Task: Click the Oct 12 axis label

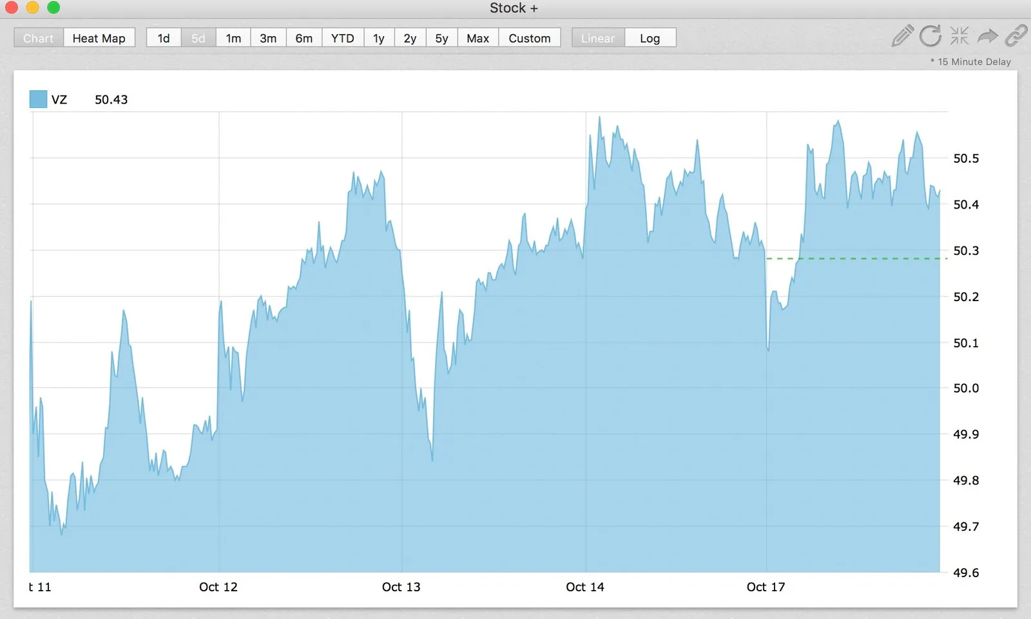Action: [218, 587]
